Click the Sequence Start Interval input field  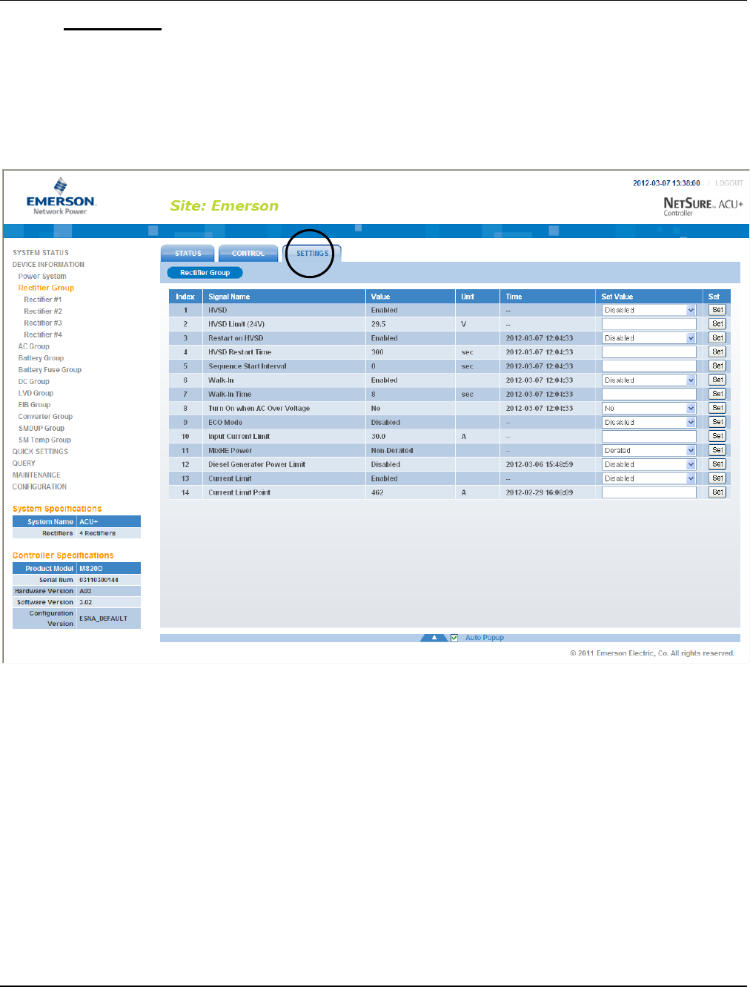pos(649,366)
